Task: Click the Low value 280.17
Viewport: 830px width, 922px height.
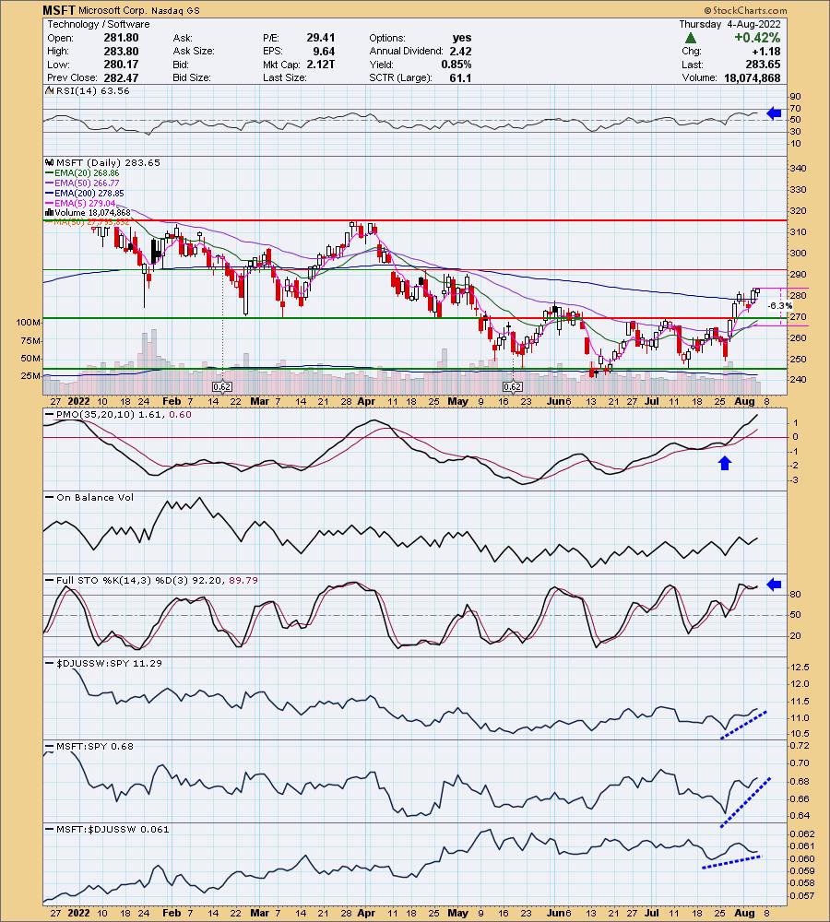Action: point(121,65)
